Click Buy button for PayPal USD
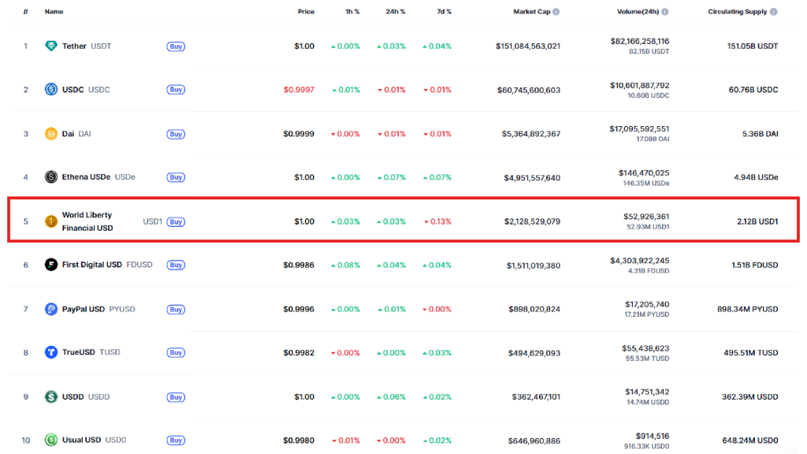 [176, 309]
